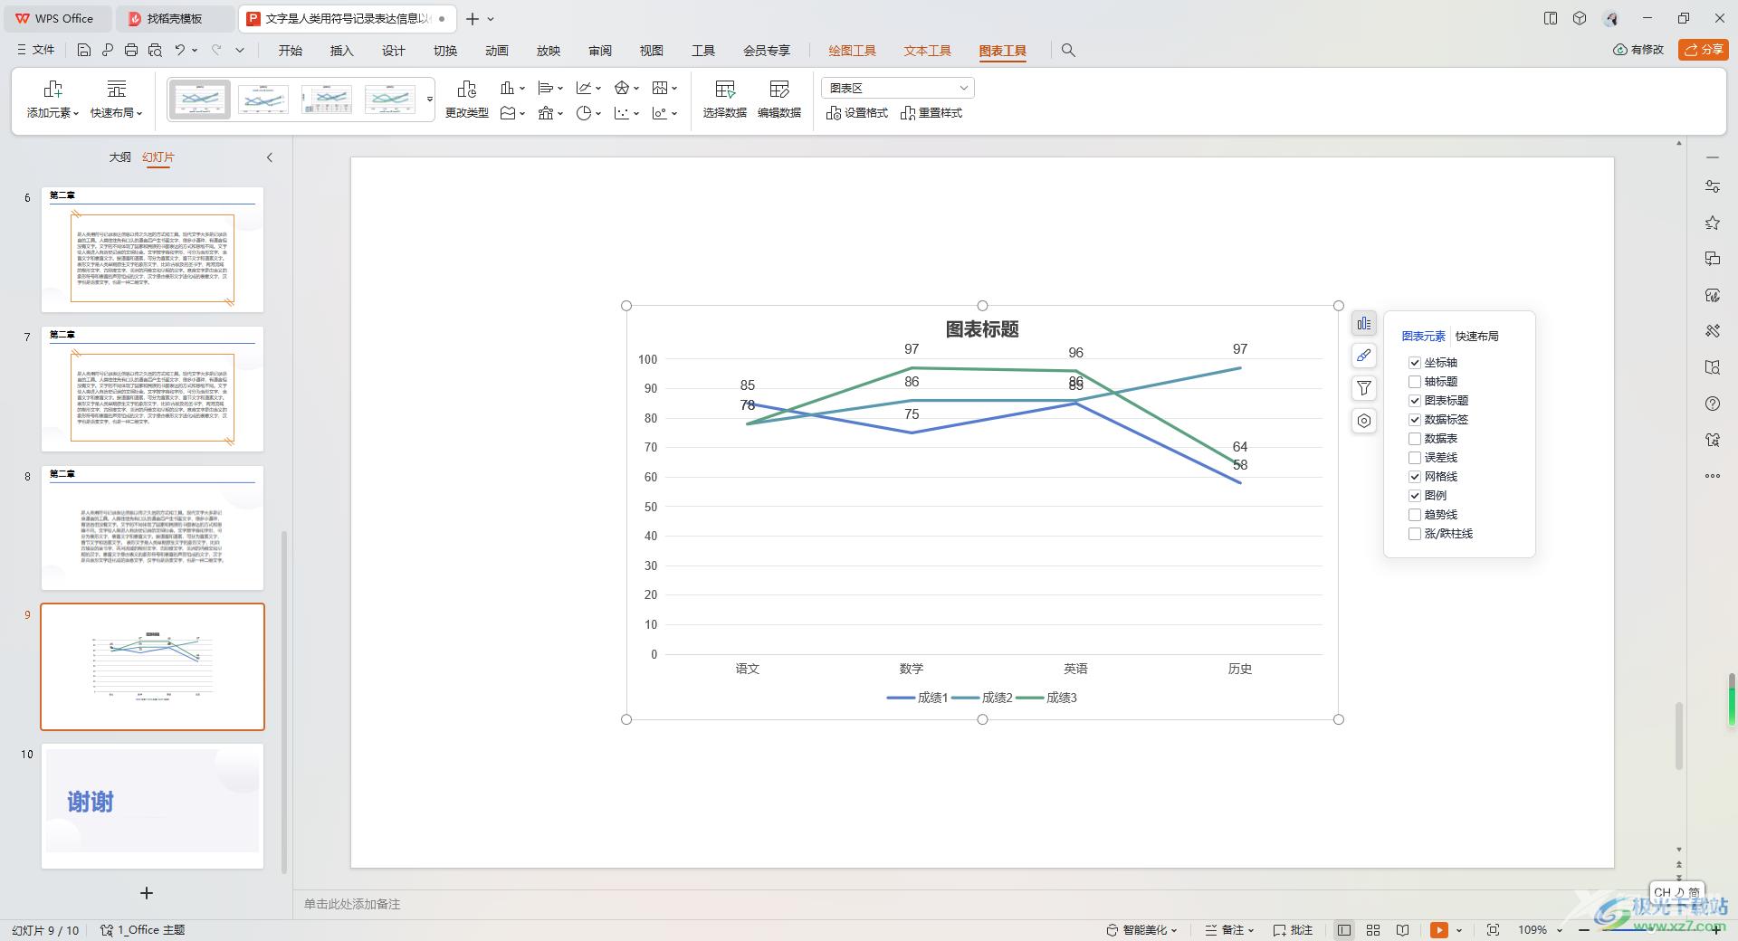Switch to reading view book icon
Image resolution: width=1738 pixels, height=941 pixels.
pyautogui.click(x=1402, y=929)
